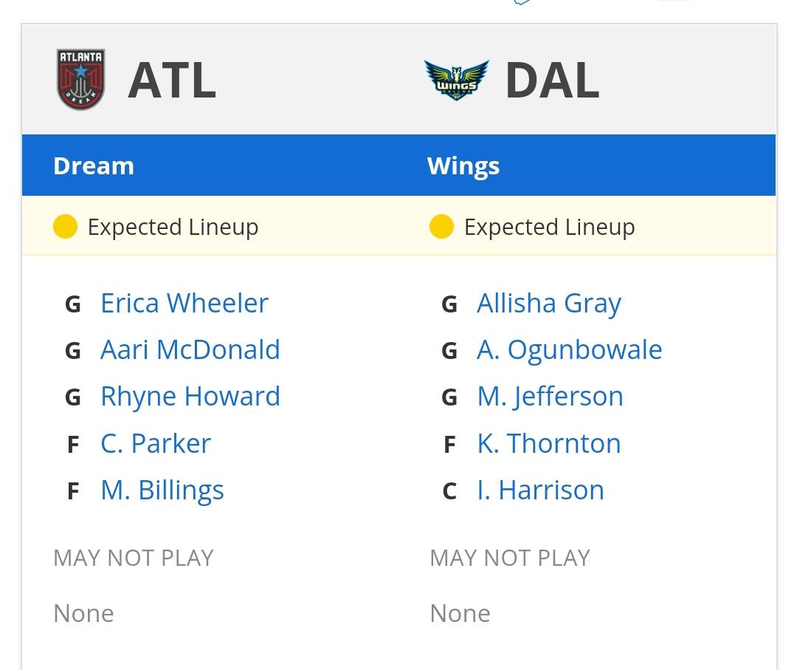Click the yellow Expected Lineup dot for Dream

tap(65, 227)
